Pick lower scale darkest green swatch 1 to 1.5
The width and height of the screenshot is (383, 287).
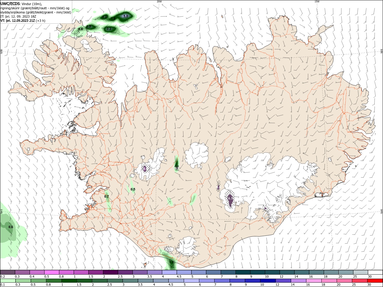tap(69, 281)
